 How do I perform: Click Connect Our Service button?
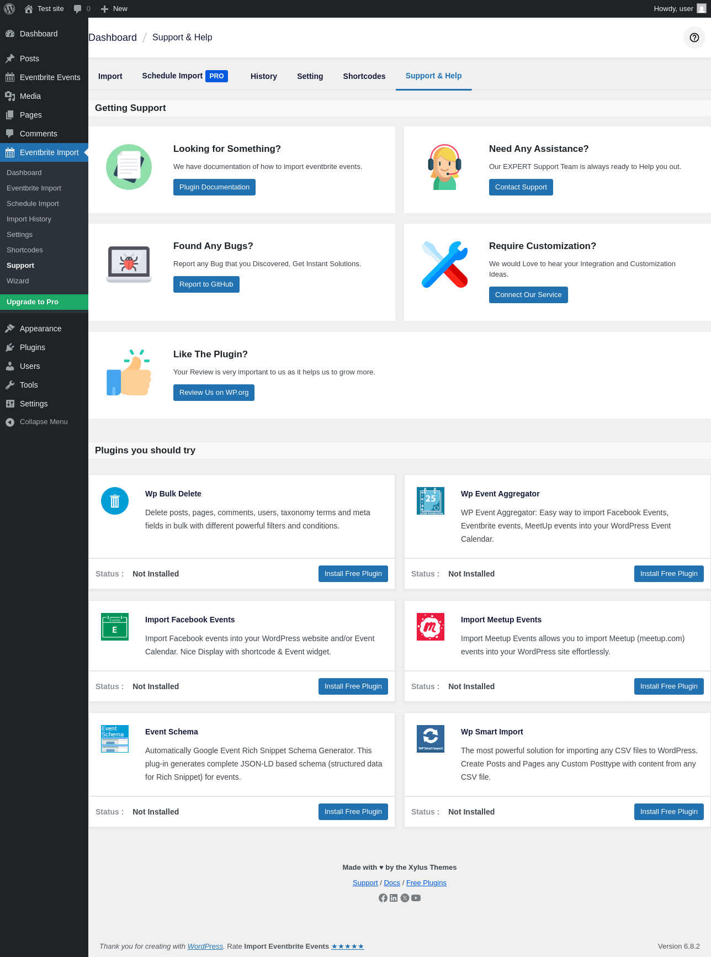[528, 295]
